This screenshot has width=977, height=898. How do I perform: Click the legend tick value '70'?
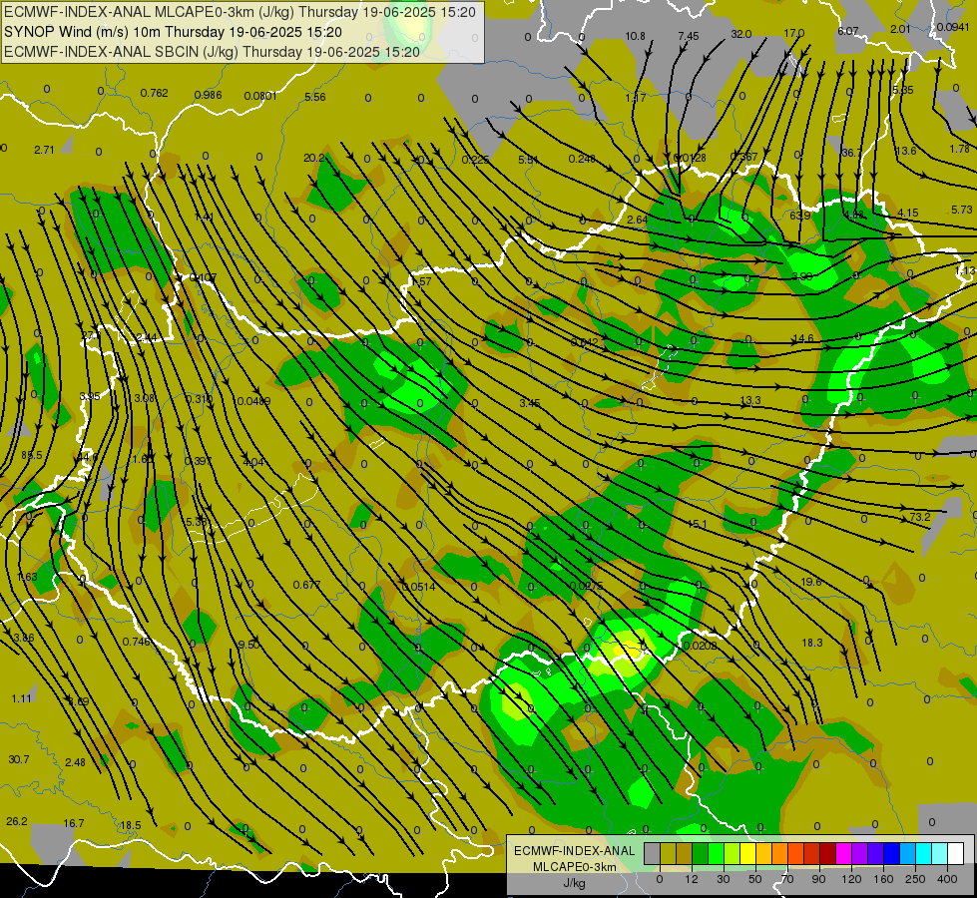787,879
